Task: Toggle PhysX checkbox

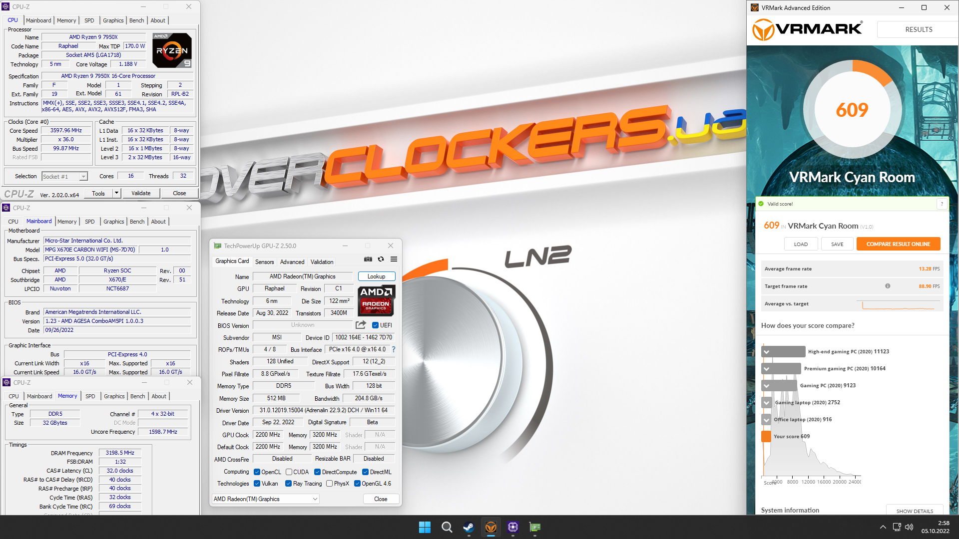Action: click(329, 484)
